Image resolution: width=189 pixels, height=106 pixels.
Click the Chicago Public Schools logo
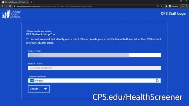tap(12, 14)
